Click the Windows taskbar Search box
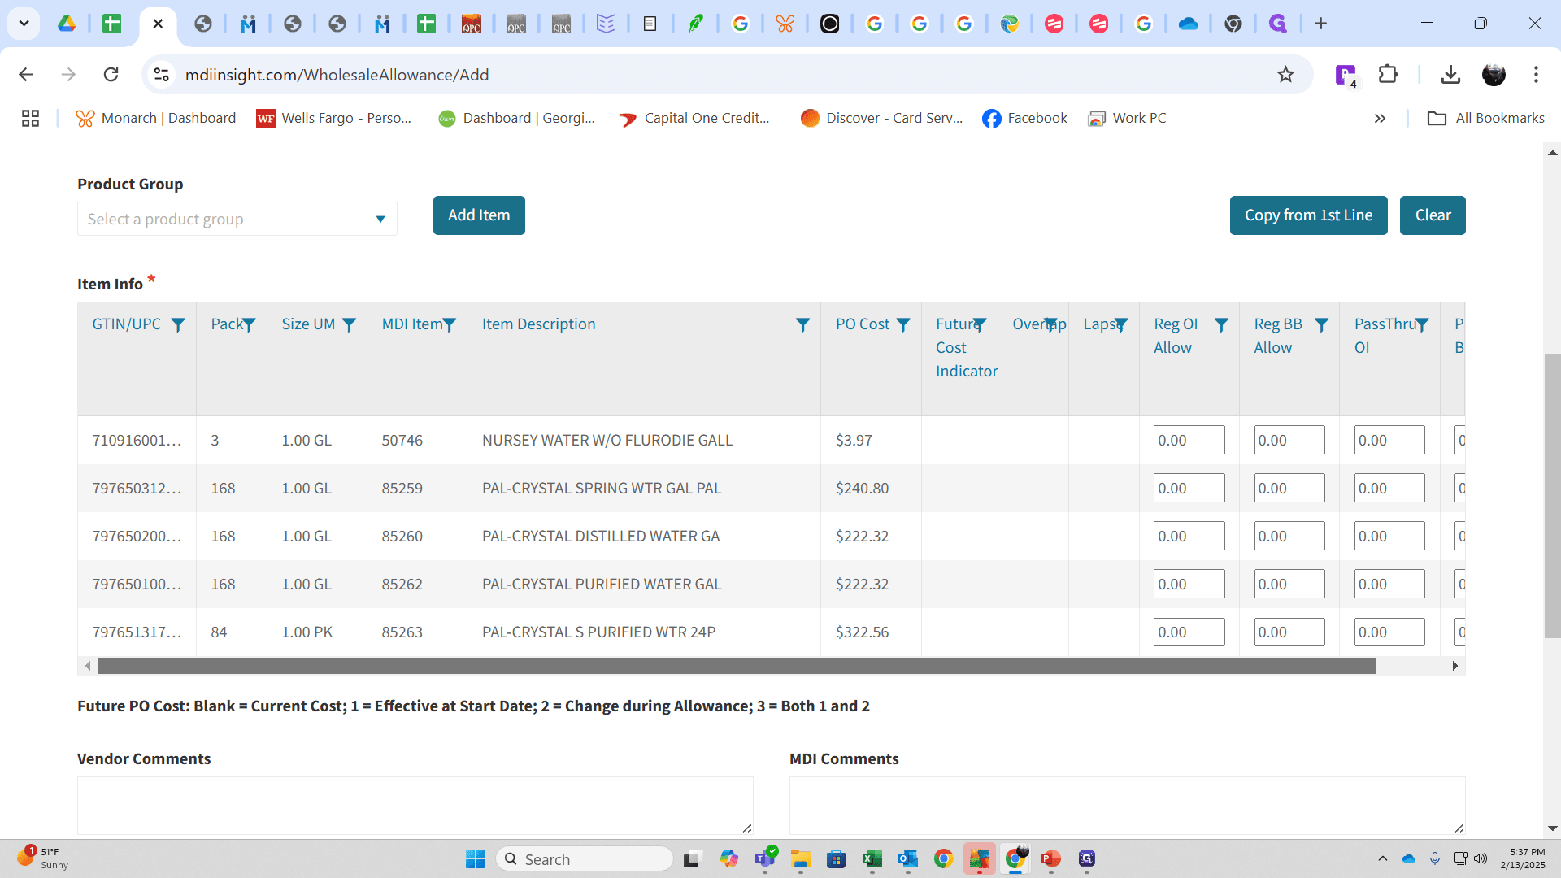This screenshot has width=1561, height=878. coord(585,858)
